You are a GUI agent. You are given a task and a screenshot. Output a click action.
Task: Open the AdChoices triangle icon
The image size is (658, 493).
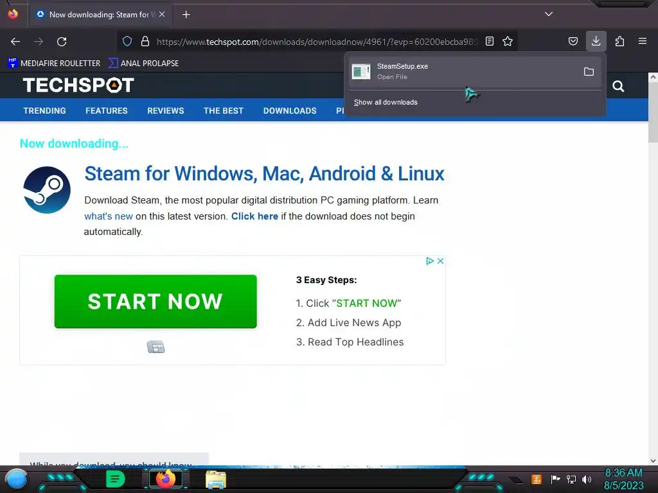pos(430,261)
